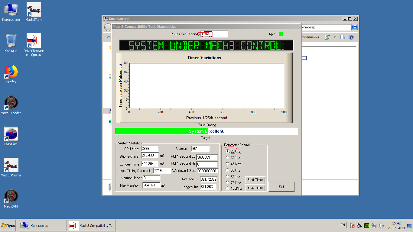
Task: Expand the view options dropdown arrow
Action: tap(335, 37)
